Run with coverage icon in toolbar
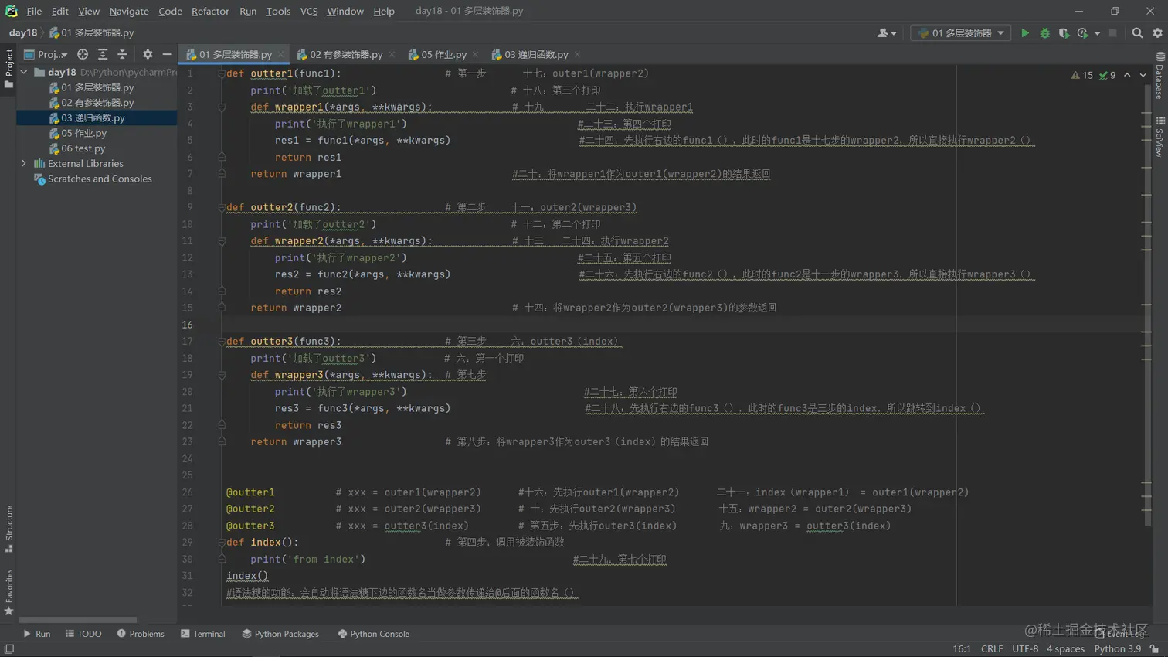Viewport: 1168px width, 657px height. pos(1064,33)
